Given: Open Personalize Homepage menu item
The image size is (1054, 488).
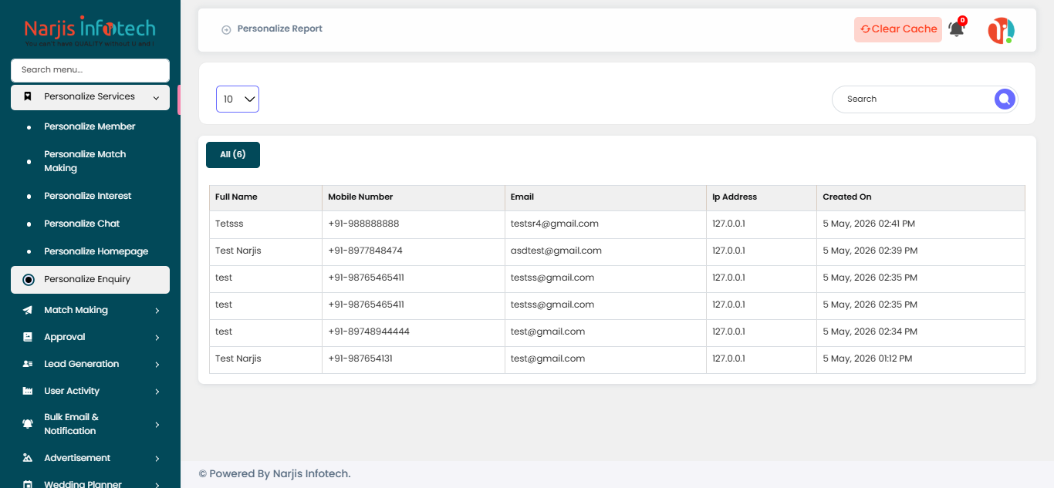Looking at the screenshot, I should coord(96,251).
